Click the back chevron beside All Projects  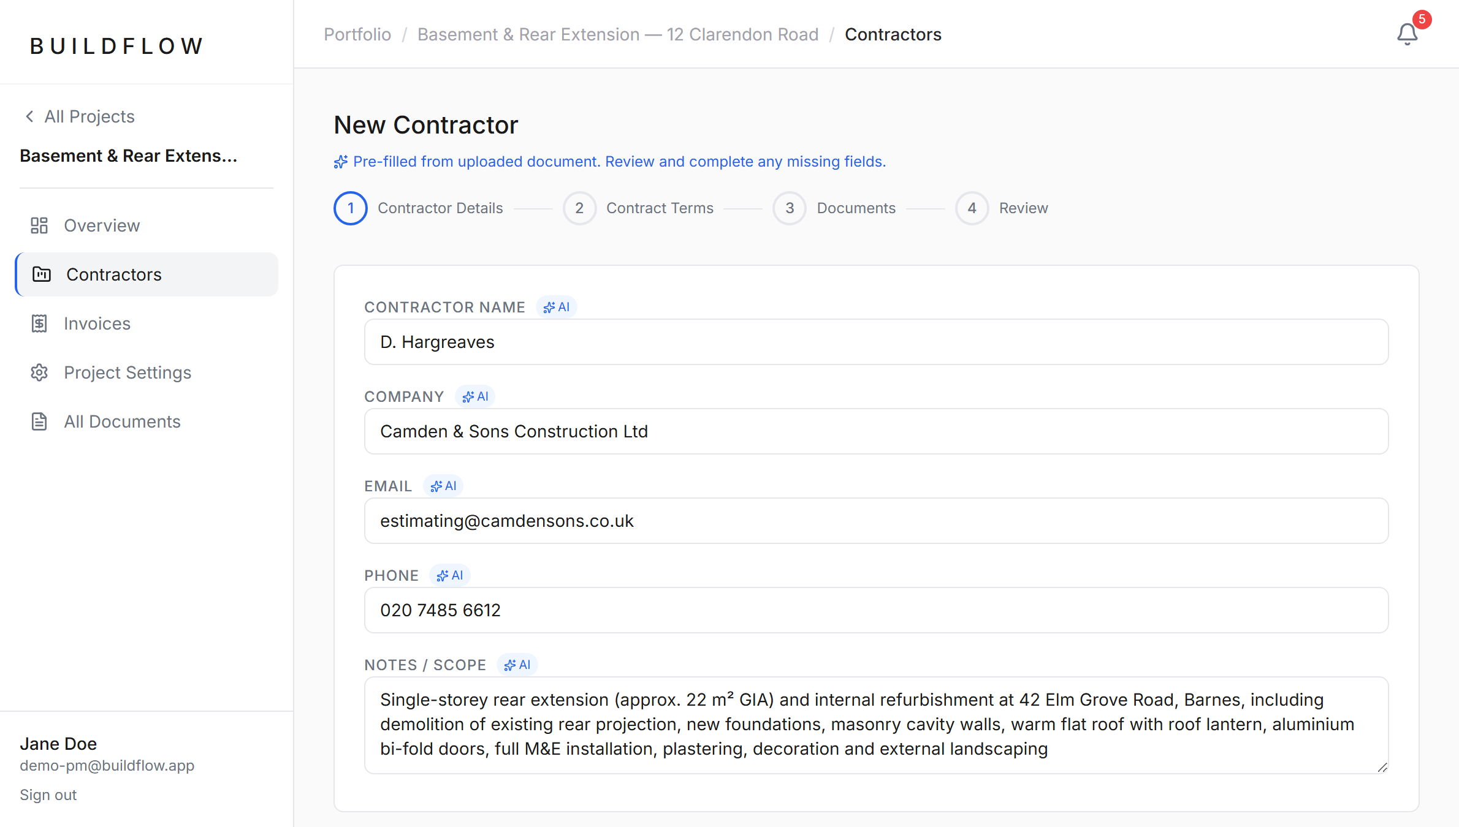29,116
